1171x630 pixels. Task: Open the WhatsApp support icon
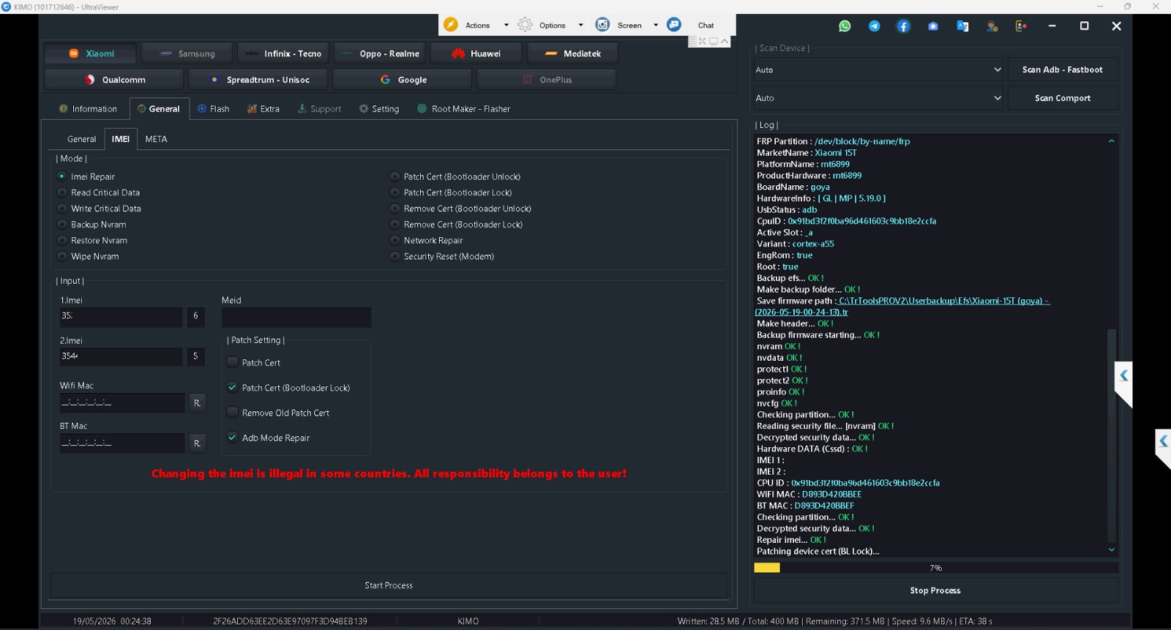(x=845, y=26)
